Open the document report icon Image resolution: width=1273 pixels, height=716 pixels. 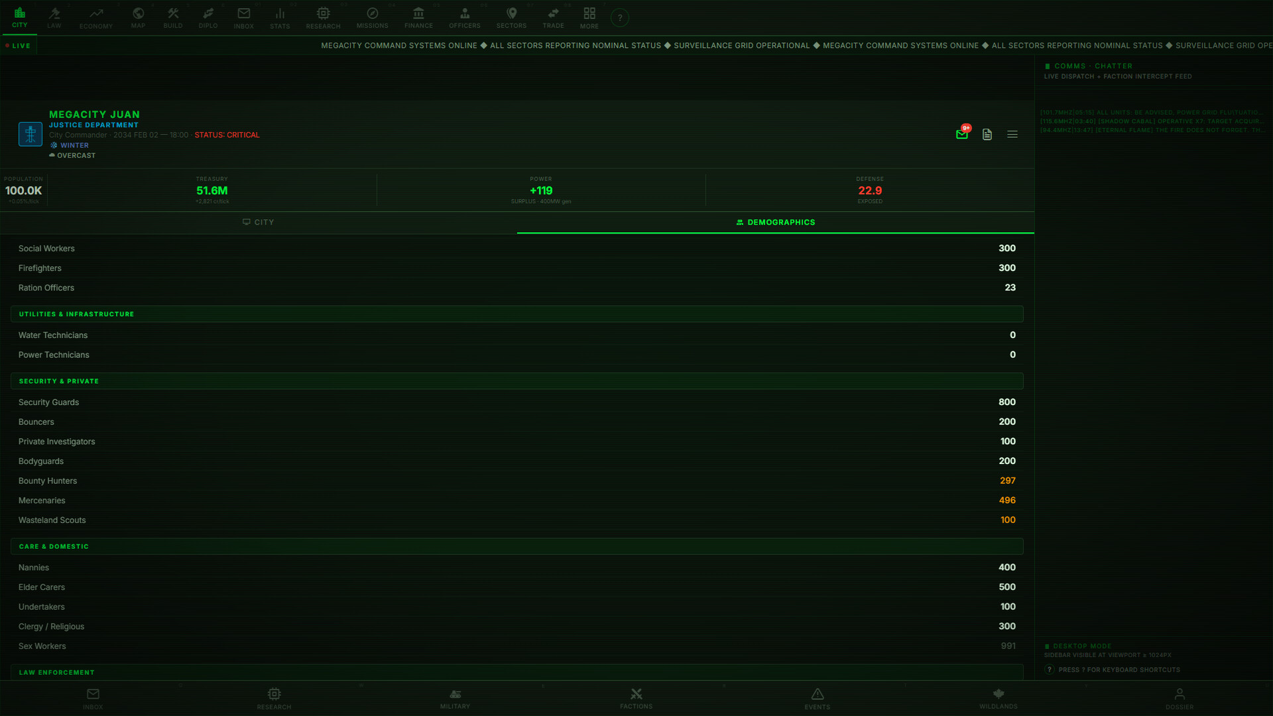(x=987, y=135)
